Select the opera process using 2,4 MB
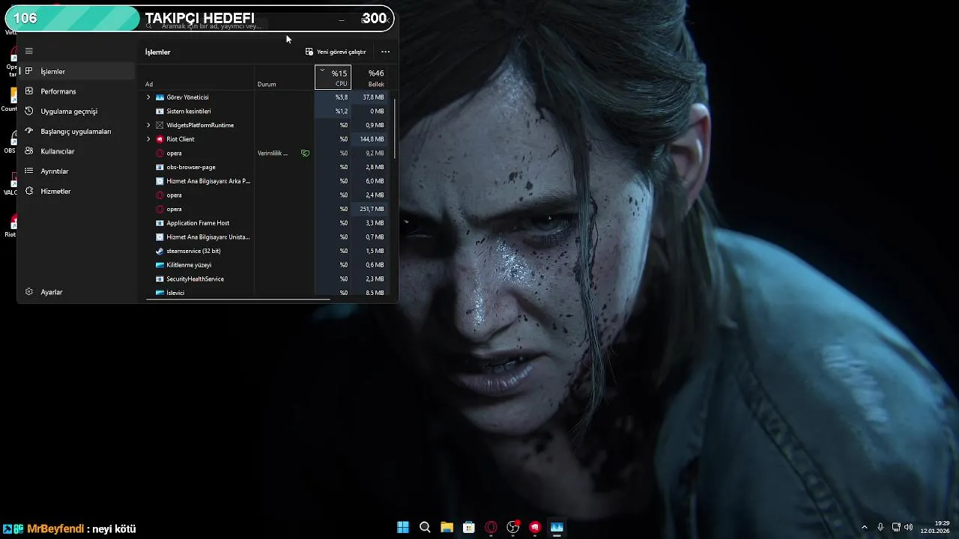Viewport: 959px width, 539px height. pos(266,195)
